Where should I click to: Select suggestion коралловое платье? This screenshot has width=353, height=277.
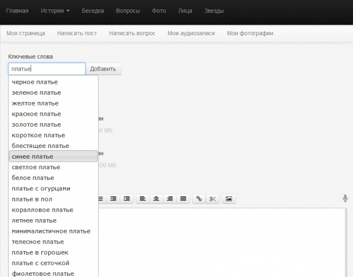(54, 210)
